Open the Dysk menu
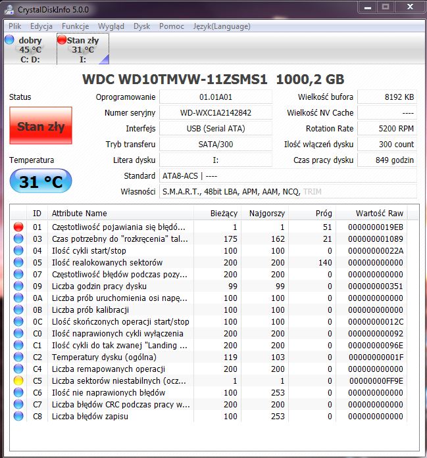This screenshot has height=458, width=427. tap(141, 26)
